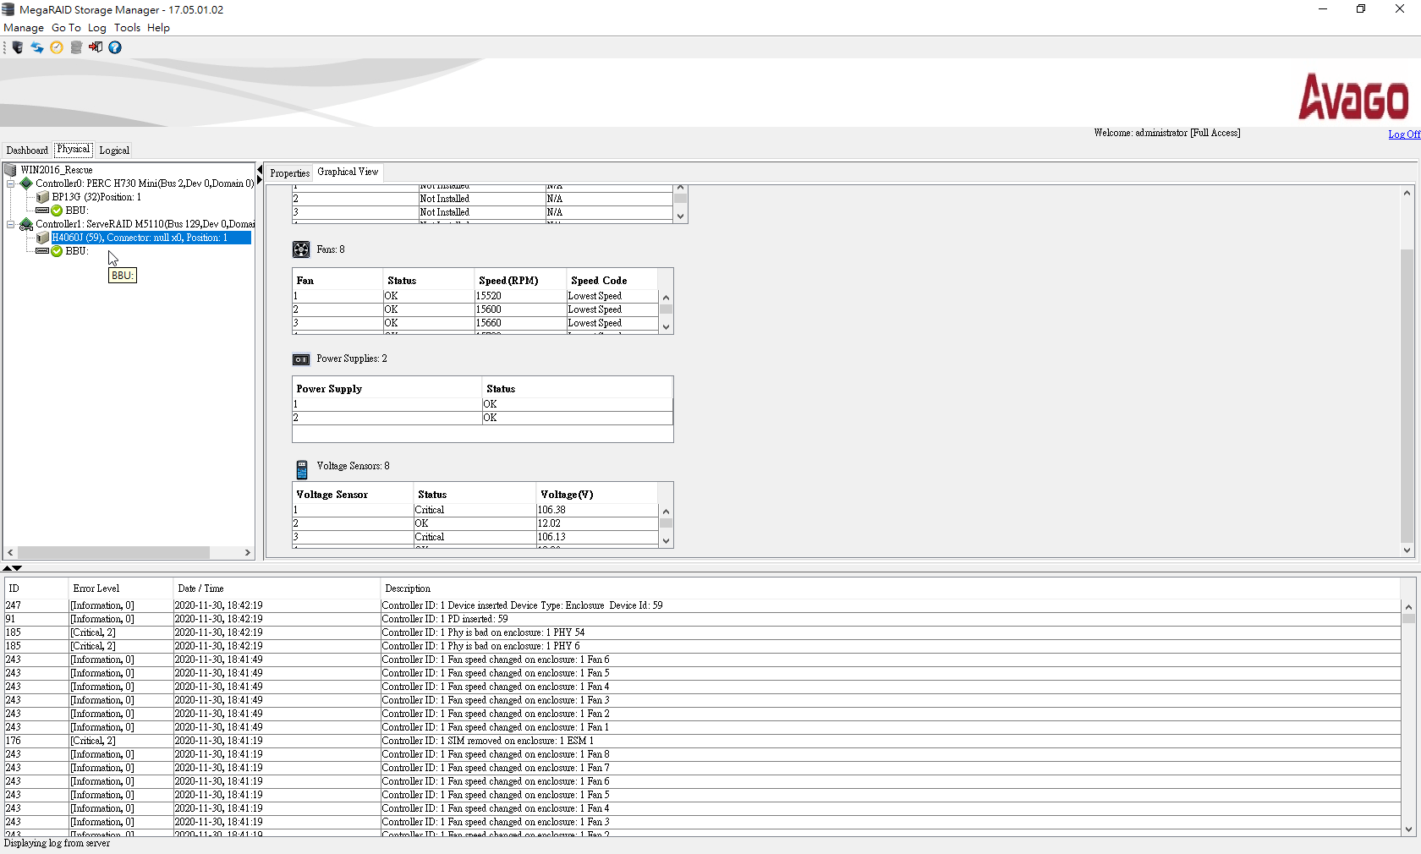
Task: Open the Help menu
Action: tap(158, 28)
